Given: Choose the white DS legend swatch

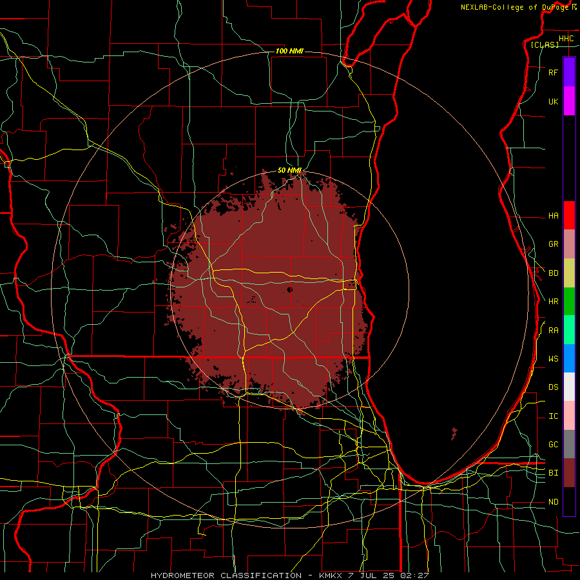Looking at the screenshot, I should (x=569, y=387).
